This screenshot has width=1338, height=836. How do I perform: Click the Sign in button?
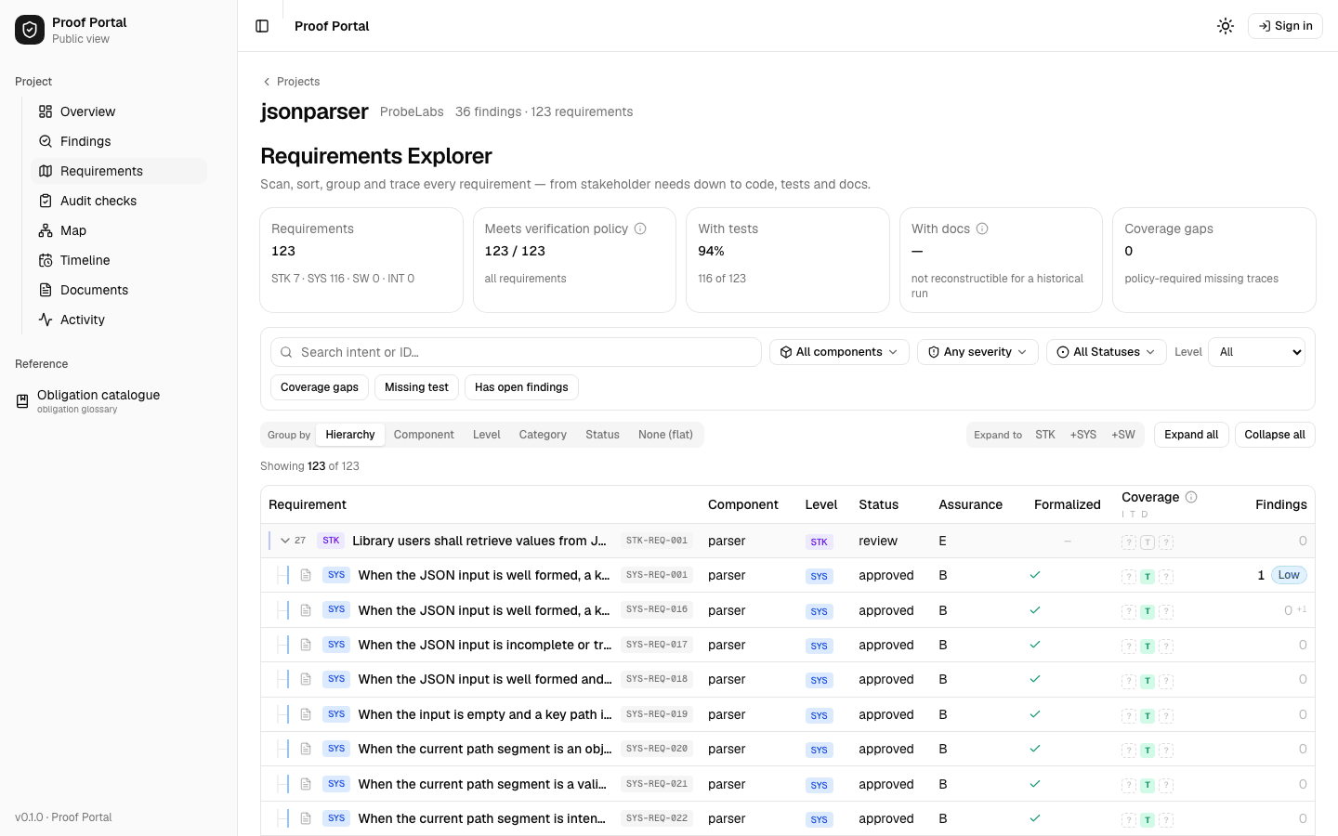coord(1285,26)
